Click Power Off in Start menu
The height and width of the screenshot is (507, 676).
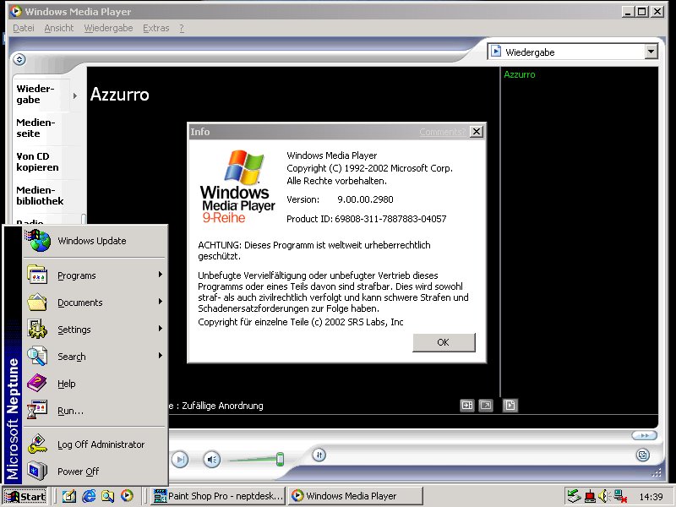click(78, 472)
